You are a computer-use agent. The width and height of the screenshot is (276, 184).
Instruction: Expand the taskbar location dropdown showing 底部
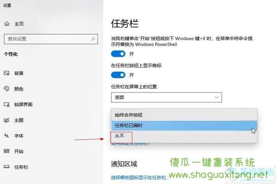point(166,97)
